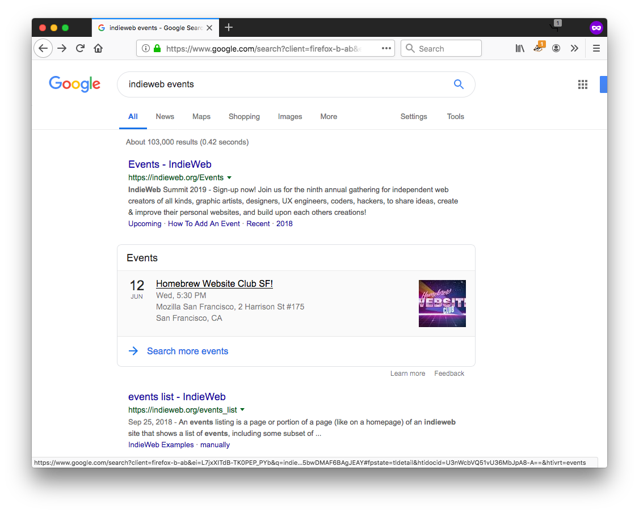The height and width of the screenshot is (513, 639).
Task: Switch to the Maps tab
Action: pos(201,116)
